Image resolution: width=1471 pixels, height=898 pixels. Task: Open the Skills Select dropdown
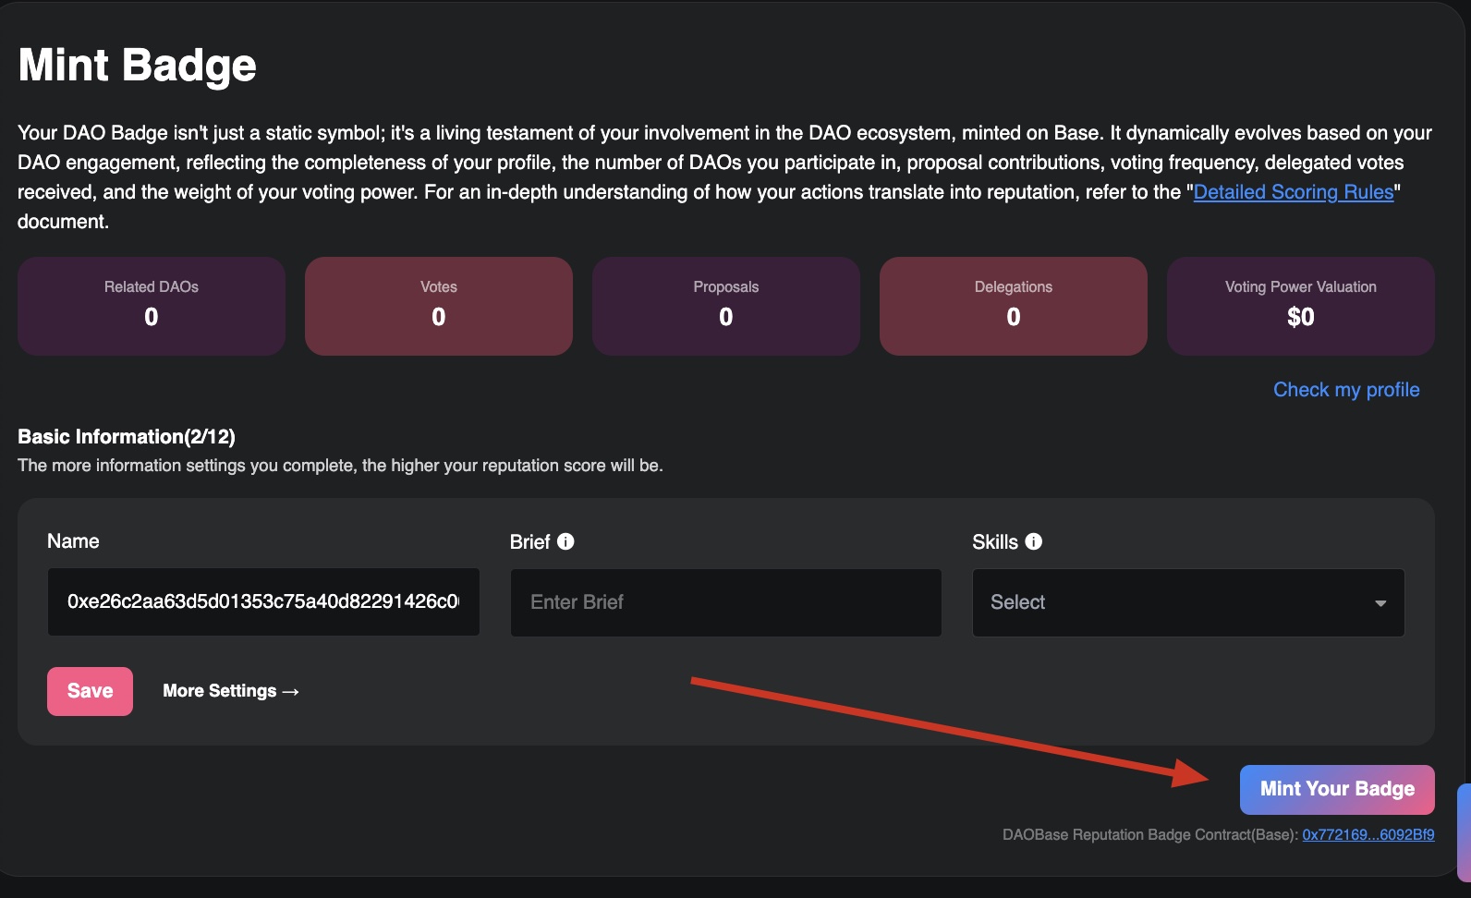pos(1188,602)
